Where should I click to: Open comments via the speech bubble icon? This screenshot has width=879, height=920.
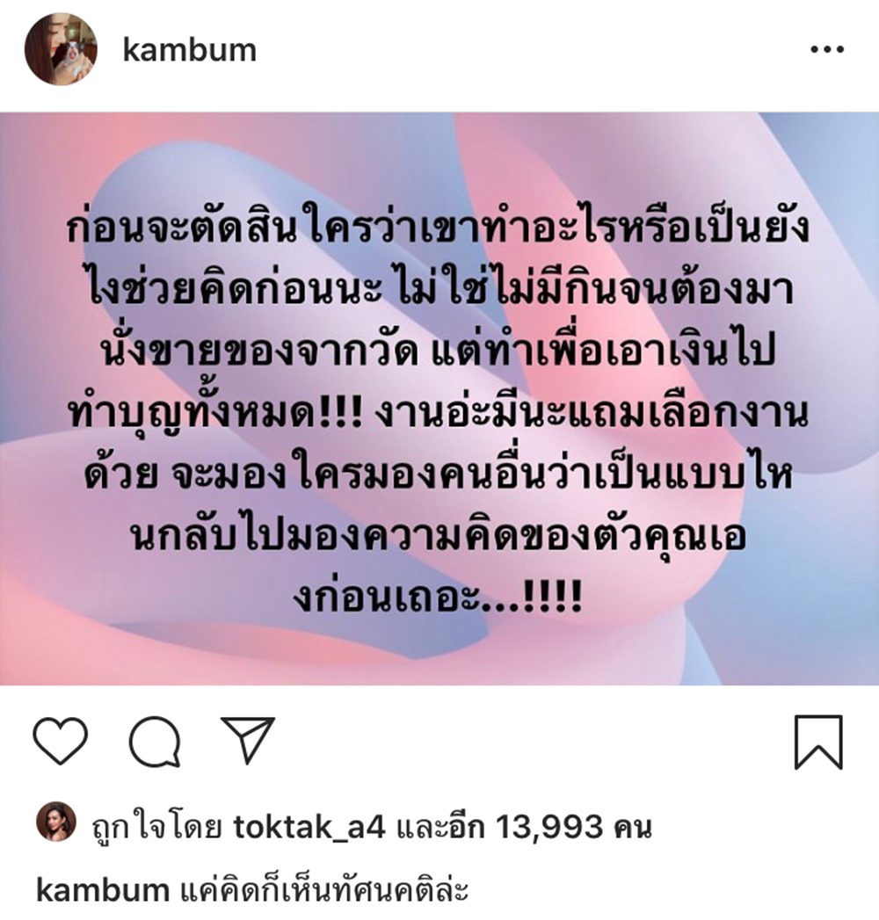pyautogui.click(x=155, y=742)
